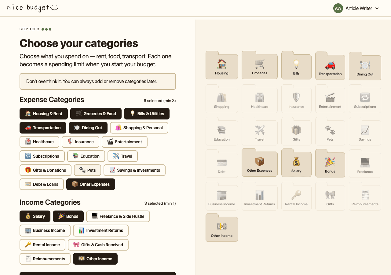The image size is (391, 275).
Task: Enable the Investment Returns income category
Action: 100,230
